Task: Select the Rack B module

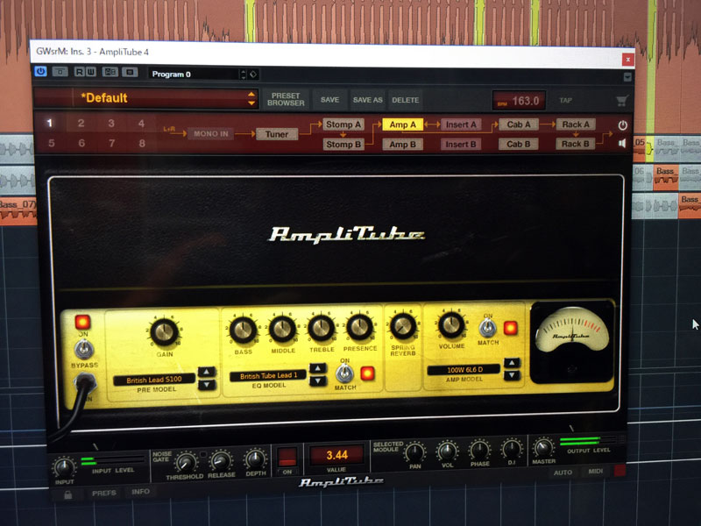Action: click(x=576, y=144)
